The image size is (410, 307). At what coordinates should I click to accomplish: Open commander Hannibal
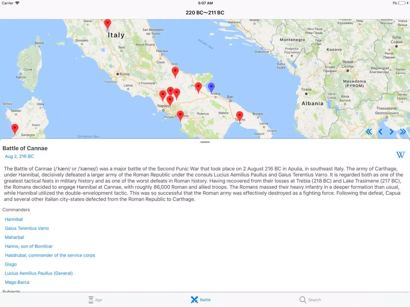point(14,219)
